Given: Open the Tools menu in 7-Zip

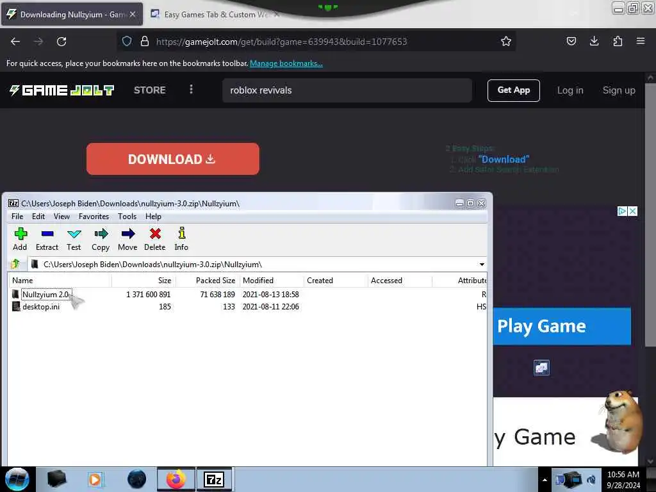Looking at the screenshot, I should click(x=127, y=217).
